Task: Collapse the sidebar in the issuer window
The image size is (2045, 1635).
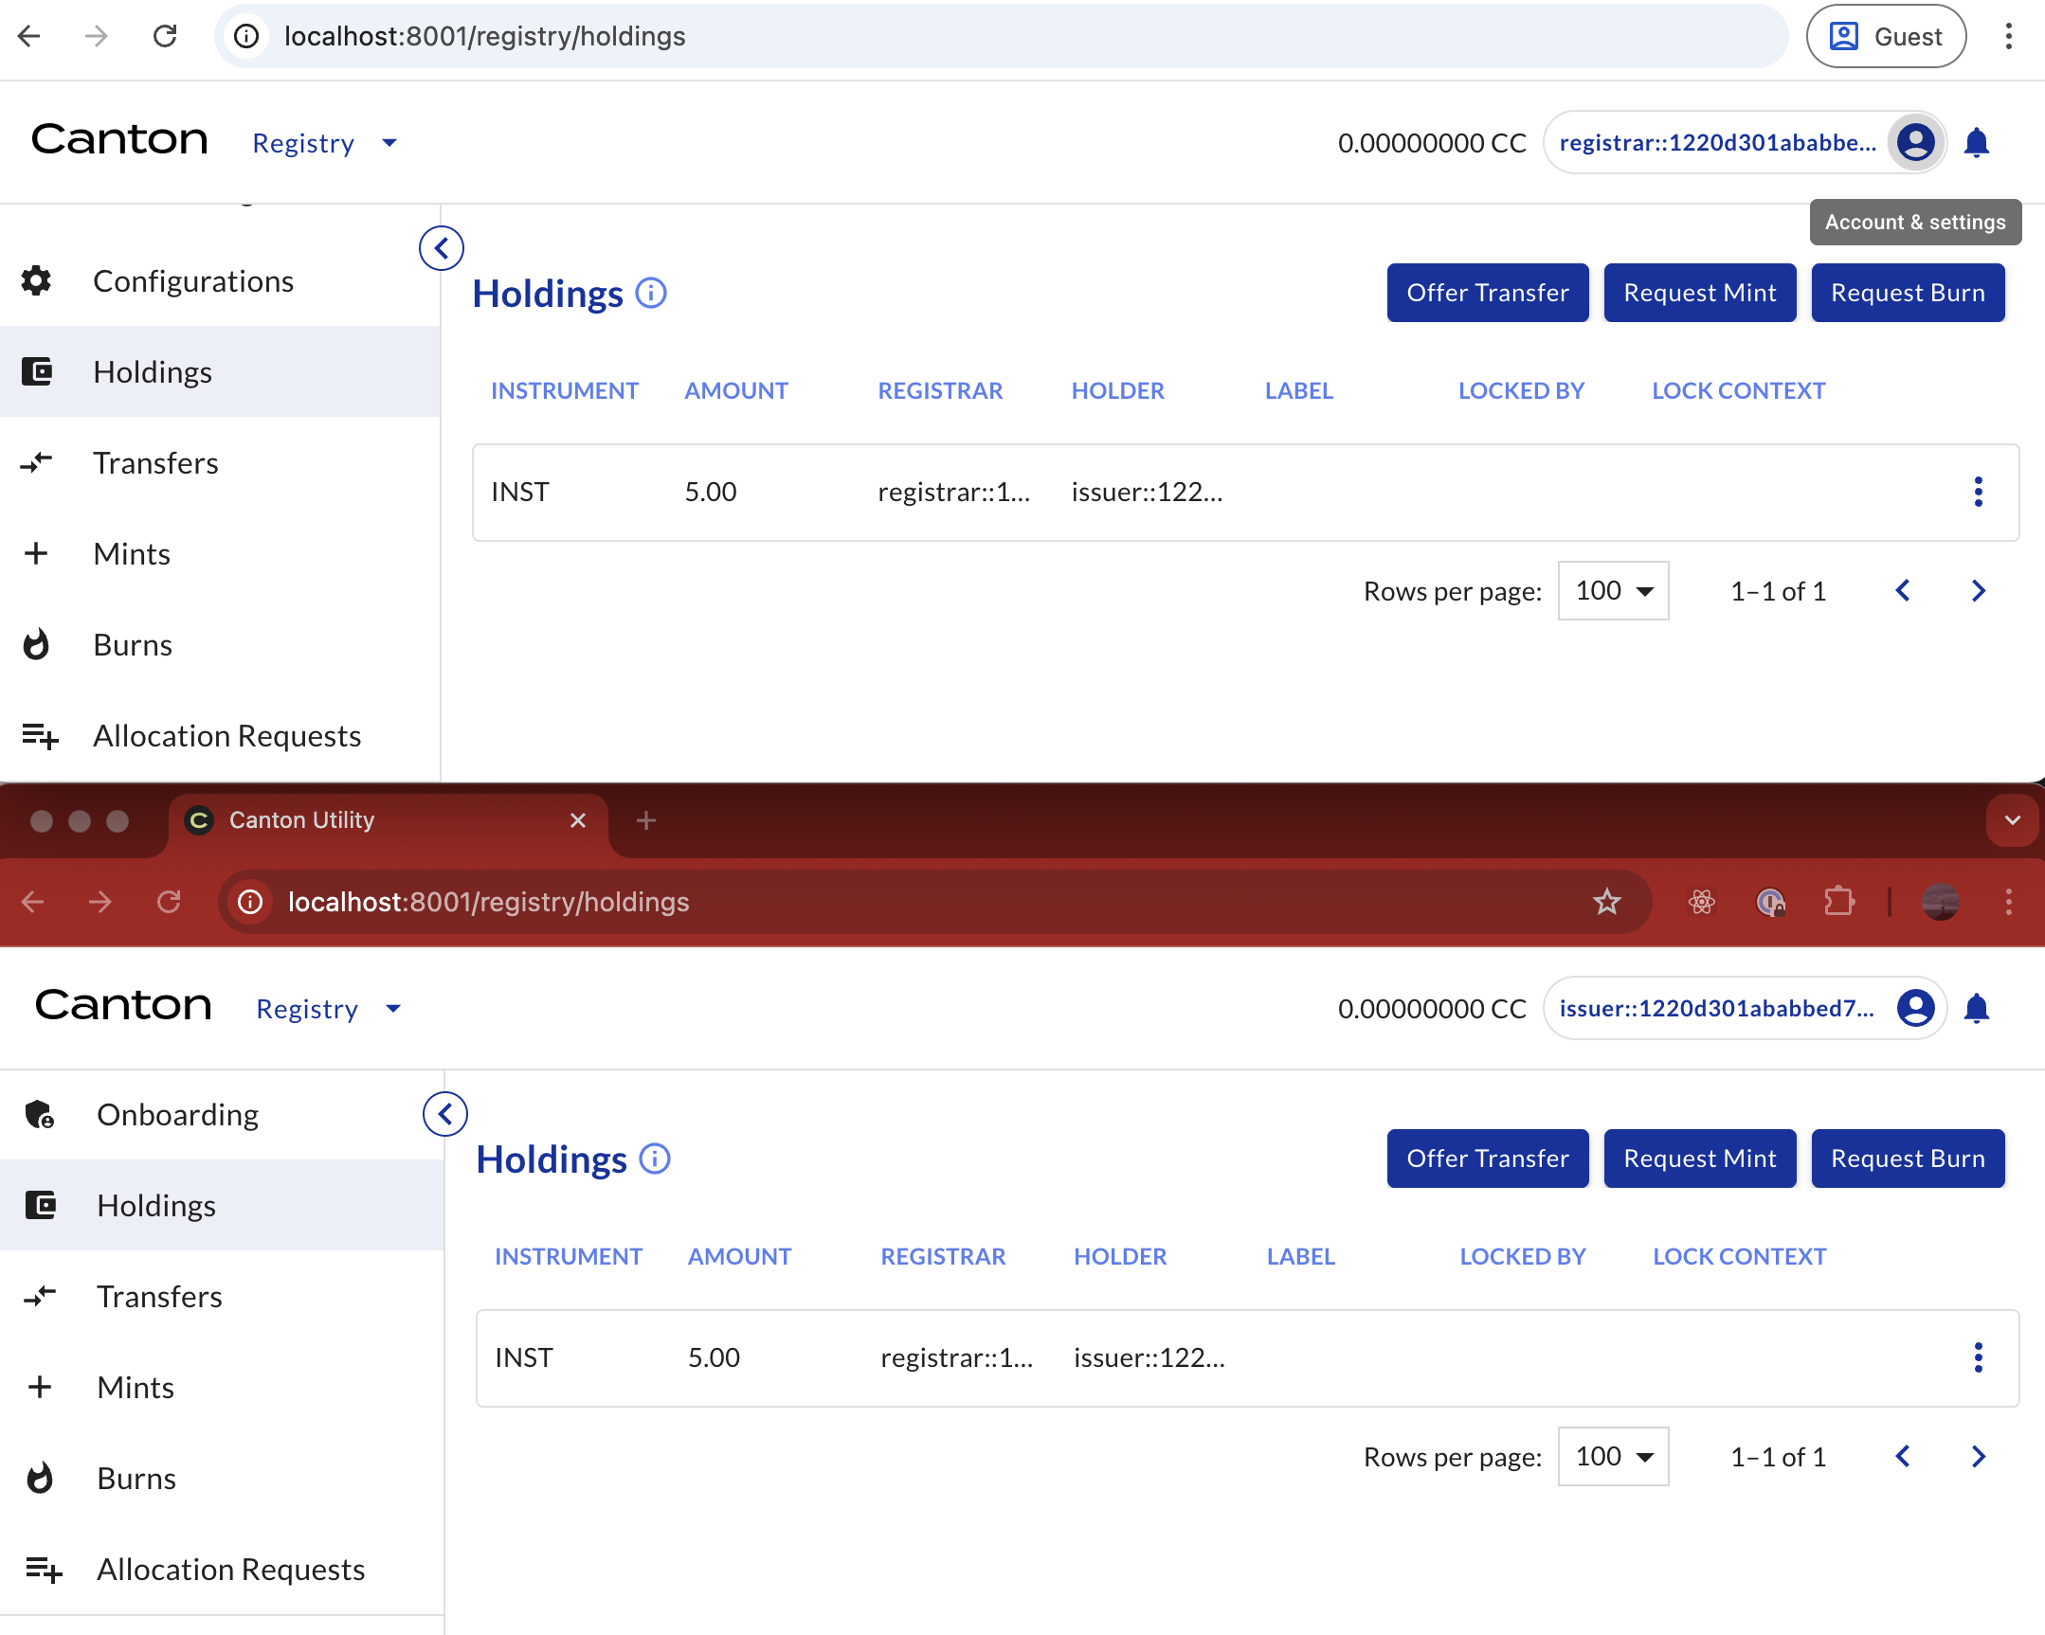Action: [x=444, y=1113]
